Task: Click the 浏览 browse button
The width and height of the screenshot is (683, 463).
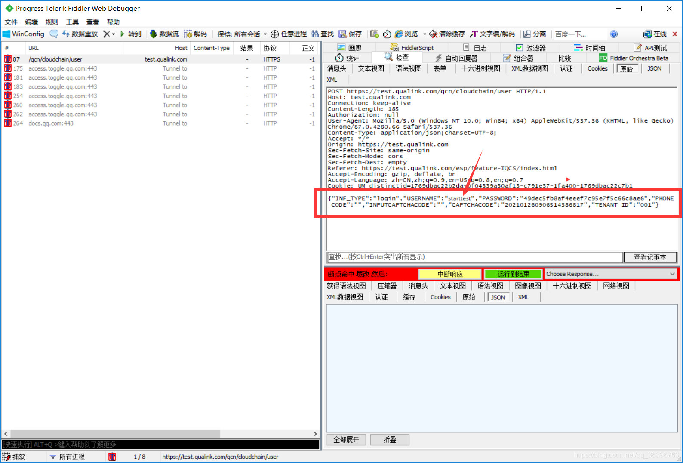Action: [406, 34]
